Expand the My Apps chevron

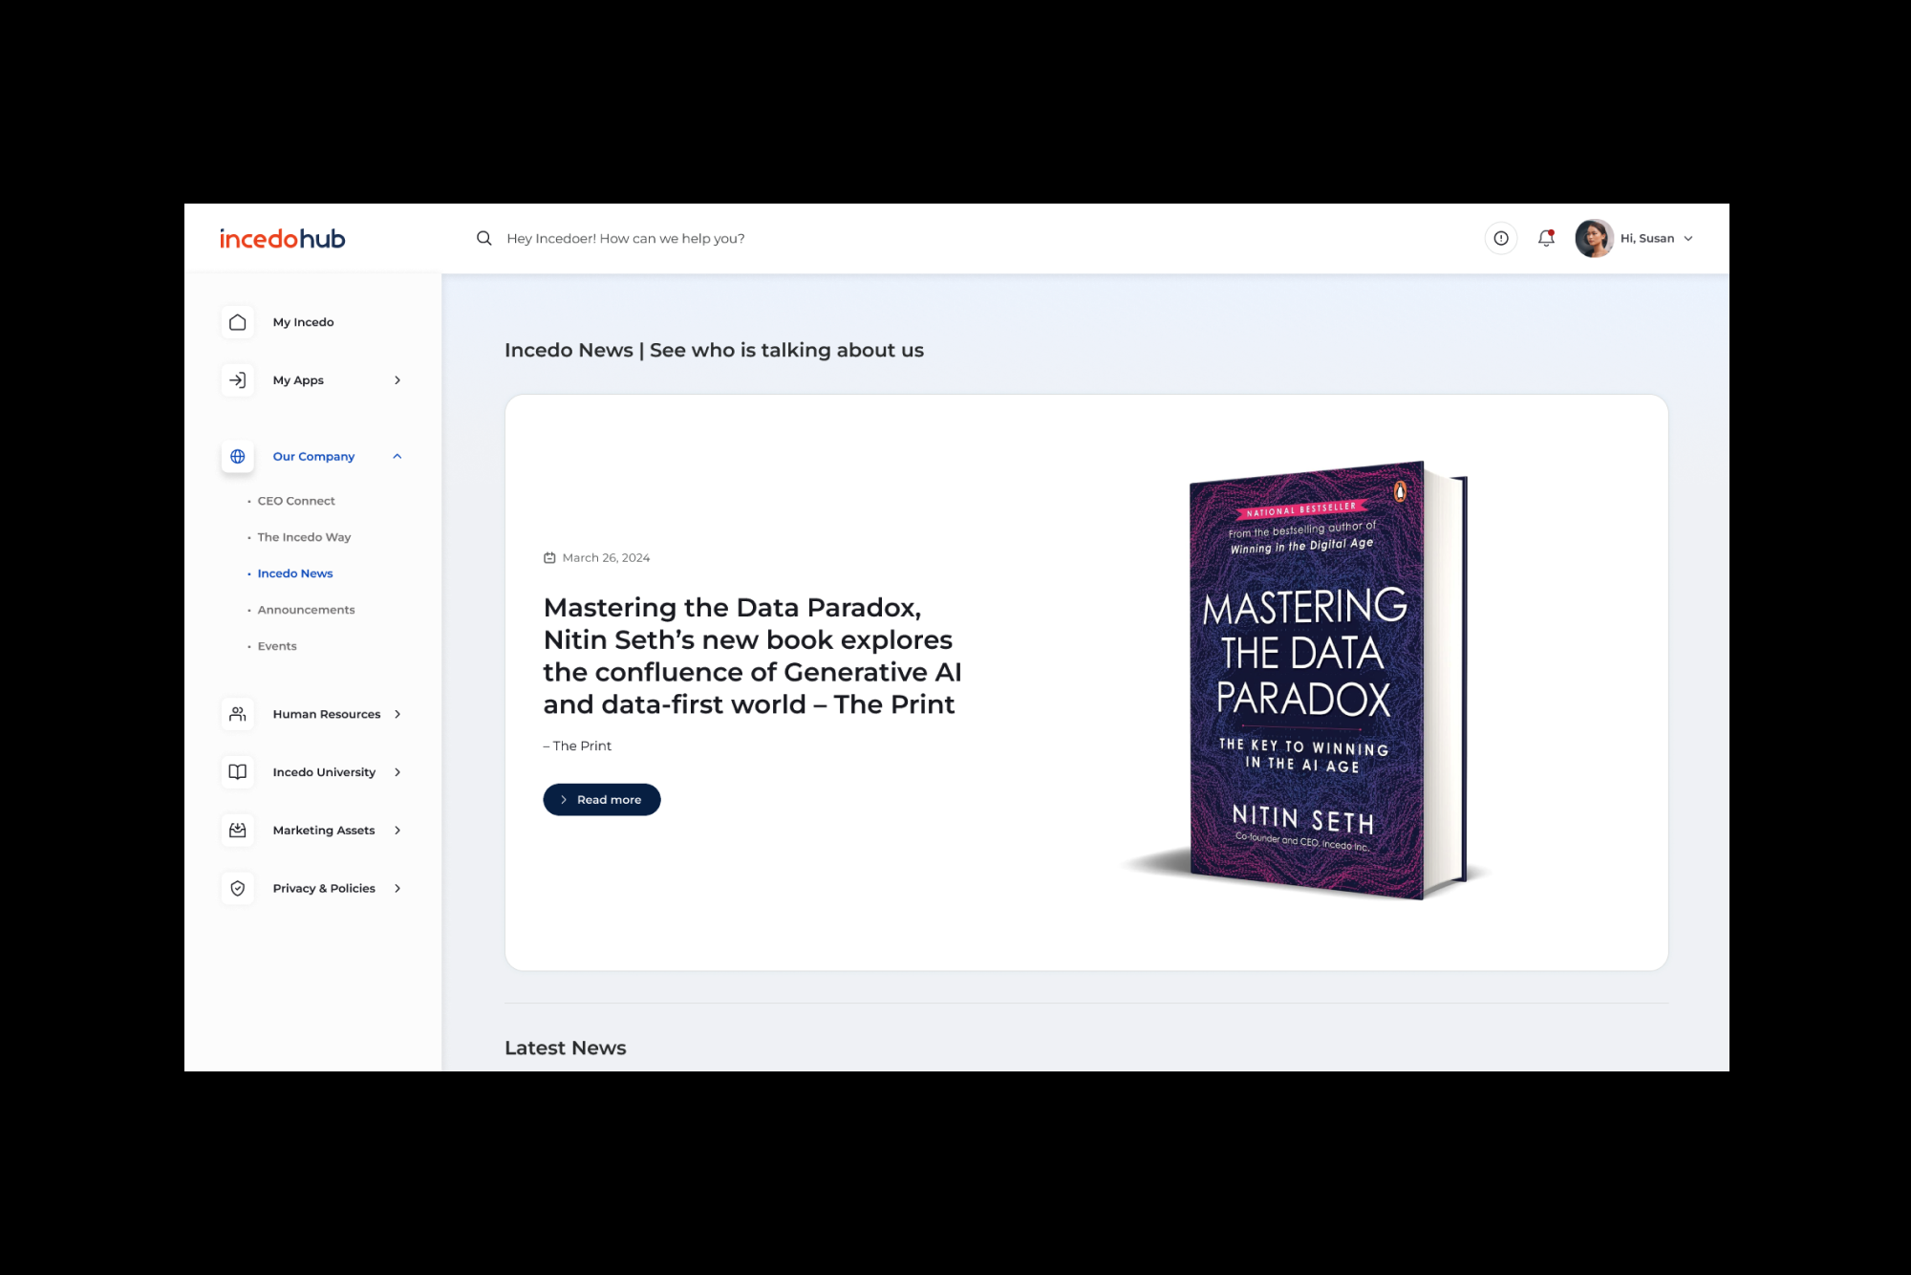(x=397, y=380)
